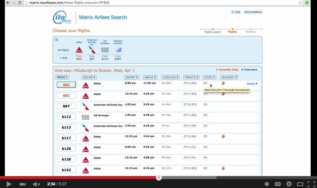Screen dimensions: 317x188
Task: Bookmark page with the star icon
Action: point(300,3)
